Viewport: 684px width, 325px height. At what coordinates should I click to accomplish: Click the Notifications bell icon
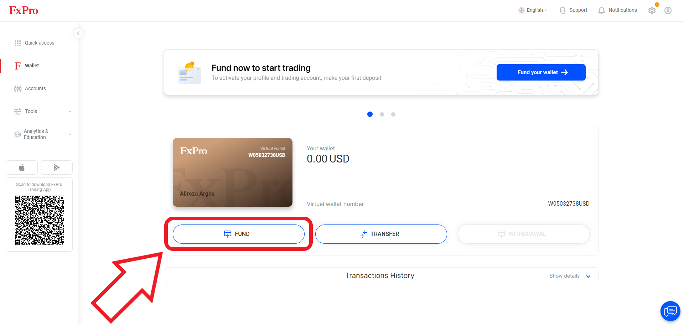[x=601, y=10]
